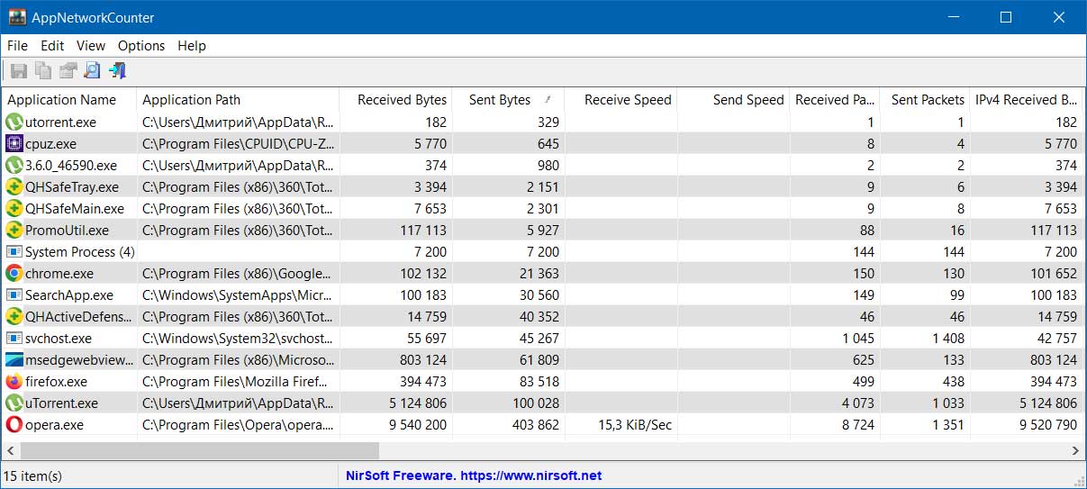Sort by IPv4 Received Bytes column header
The height and width of the screenshot is (489, 1087).
(x=1026, y=100)
